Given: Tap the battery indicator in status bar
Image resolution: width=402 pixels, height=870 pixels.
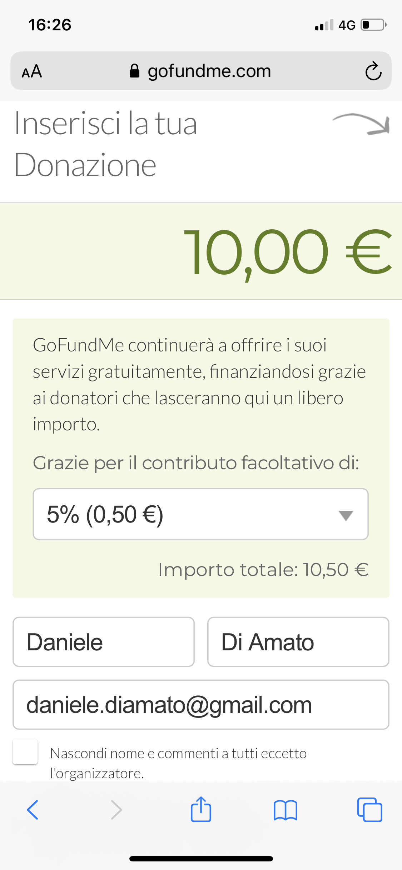Looking at the screenshot, I should point(373,25).
